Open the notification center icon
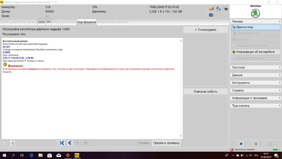Image resolution: width=282 pixels, height=159 pixels. pyautogui.click(x=277, y=155)
